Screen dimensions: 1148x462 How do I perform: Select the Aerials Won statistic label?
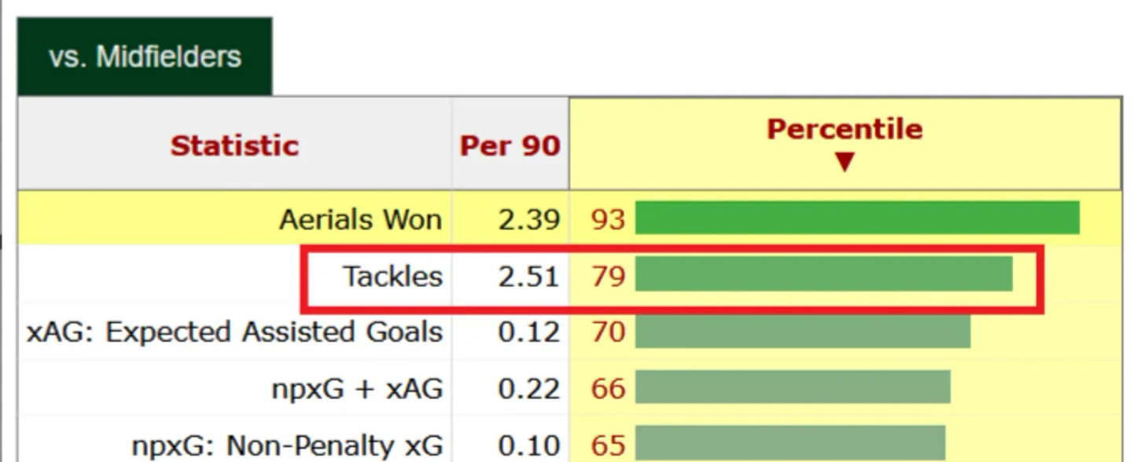[x=360, y=219]
